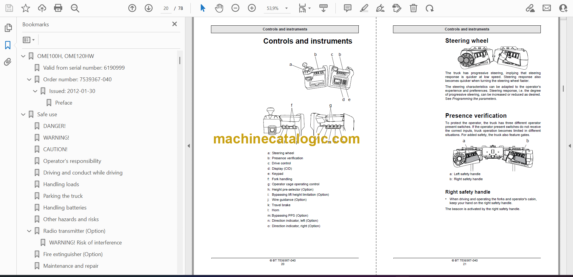The image size is (573, 277).
Task: Add bookmark star icon in toolbar
Action: click(26, 8)
